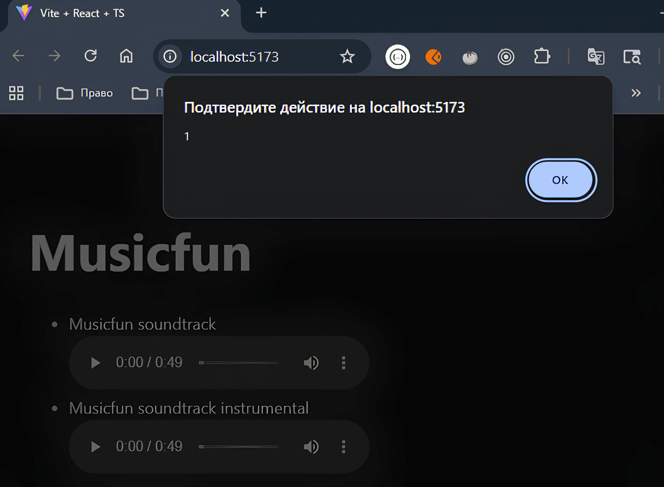Click the orange extension icon
Screen dimensions: 664x487
click(433, 57)
